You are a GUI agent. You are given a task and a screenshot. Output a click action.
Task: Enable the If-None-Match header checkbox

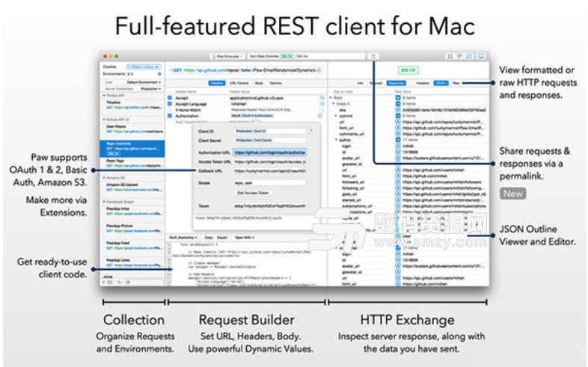coord(170,110)
